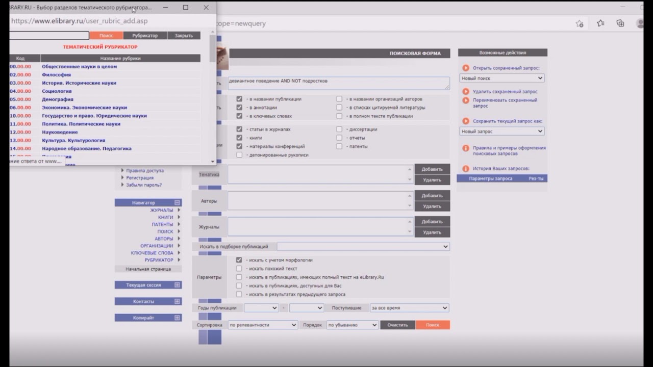Click arrow icon next to ПАТЕНТЫ
Viewport: 653px width, 367px height.
(179, 224)
